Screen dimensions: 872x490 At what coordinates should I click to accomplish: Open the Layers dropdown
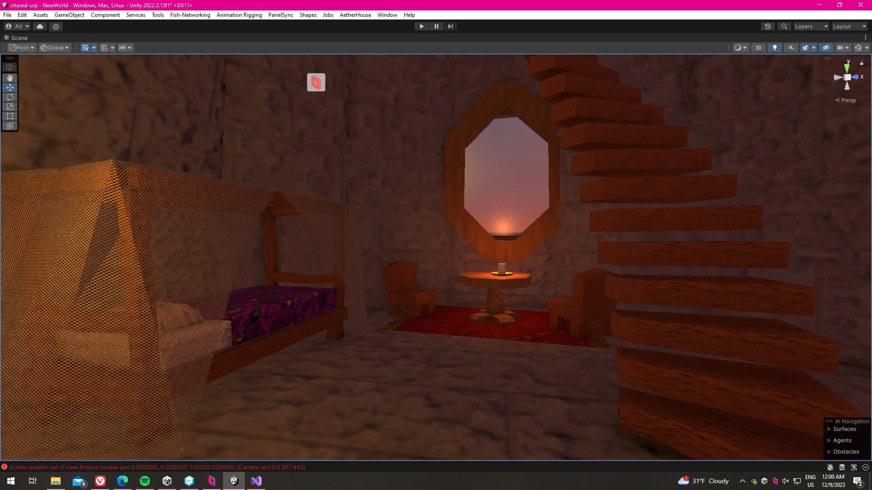[811, 26]
